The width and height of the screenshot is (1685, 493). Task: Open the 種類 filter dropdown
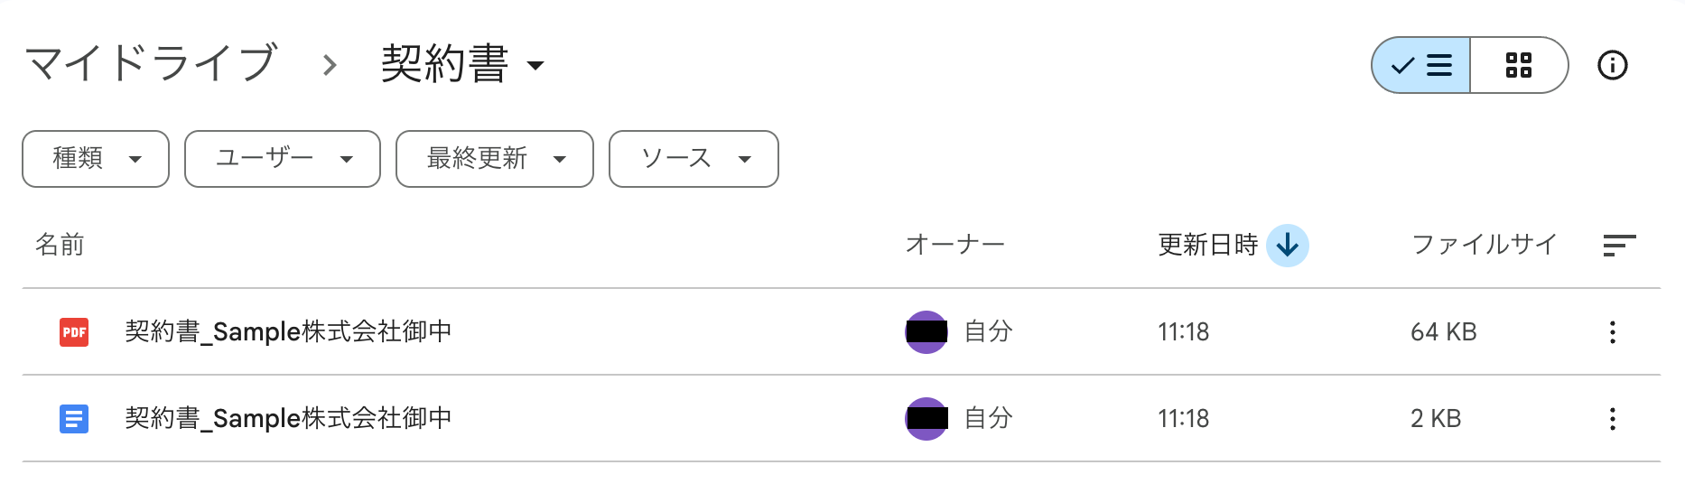click(96, 159)
